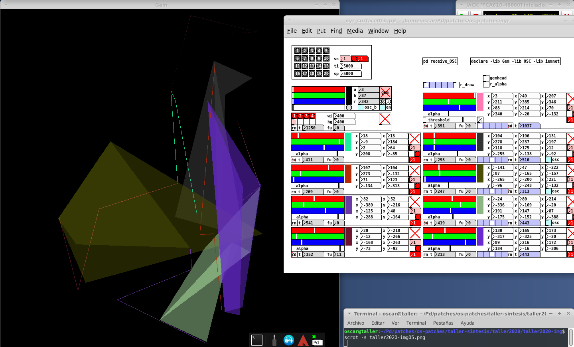Open the Terminal window title menu arrow
The height and width of the screenshot is (347, 574).
click(x=349, y=314)
